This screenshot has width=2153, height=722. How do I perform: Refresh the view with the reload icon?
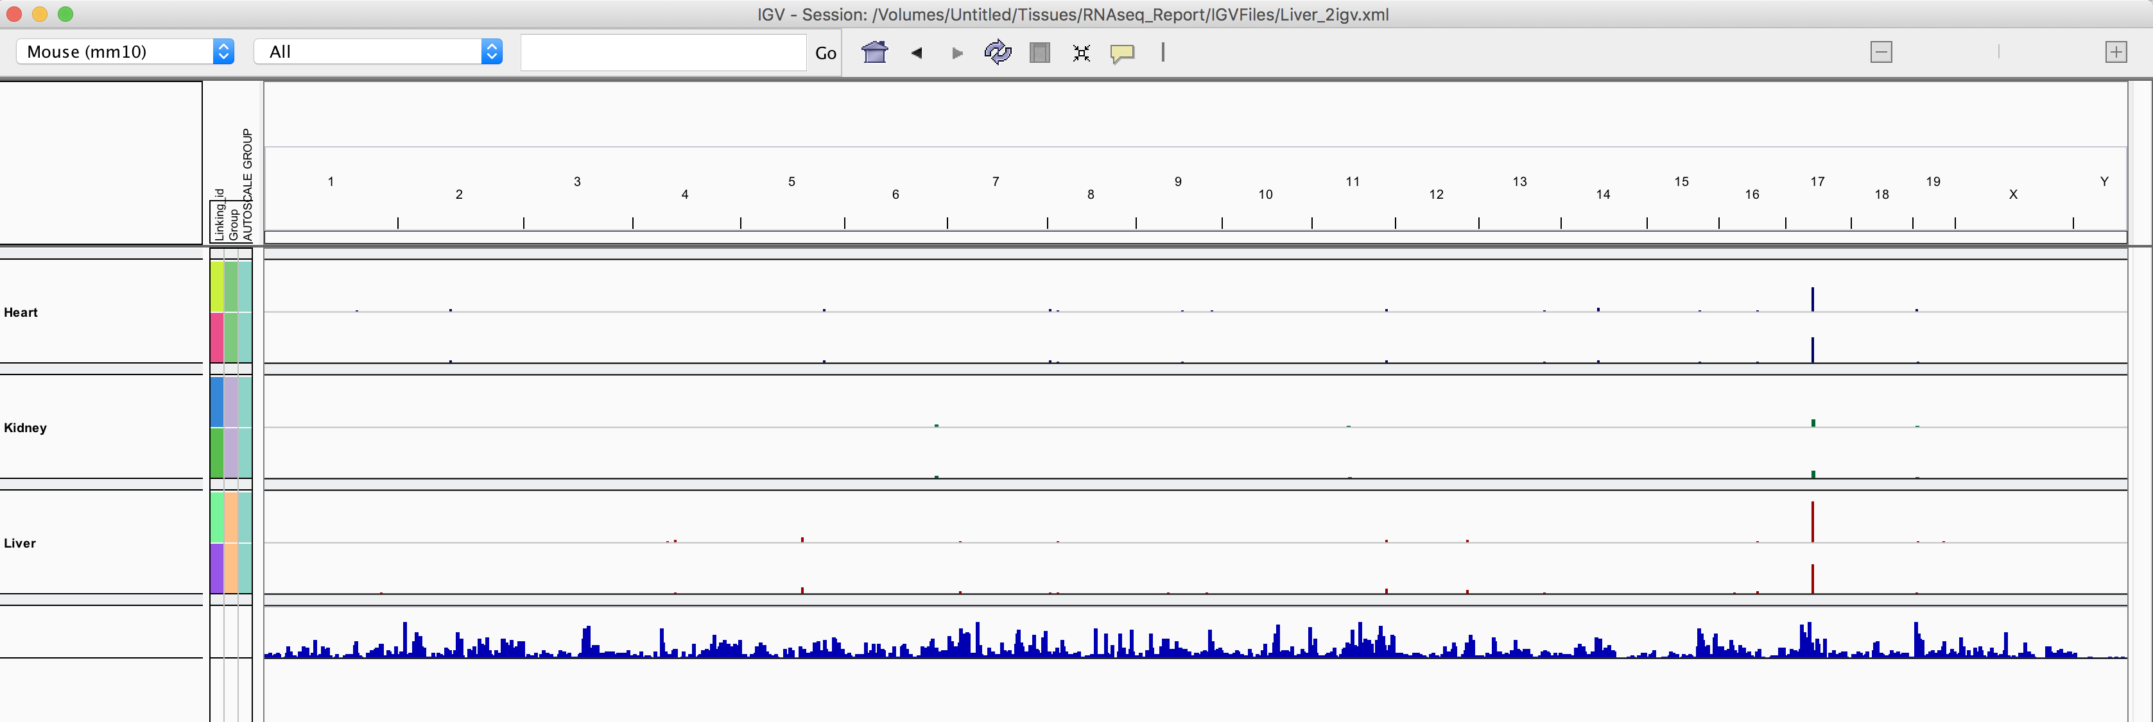998,53
